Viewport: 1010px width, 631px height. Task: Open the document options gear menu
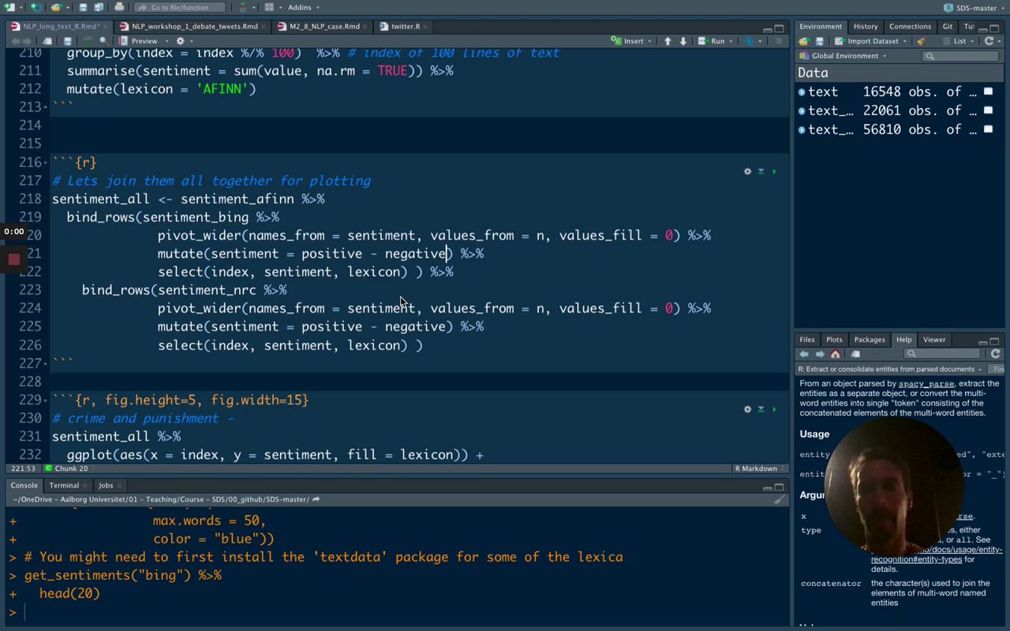[182, 41]
